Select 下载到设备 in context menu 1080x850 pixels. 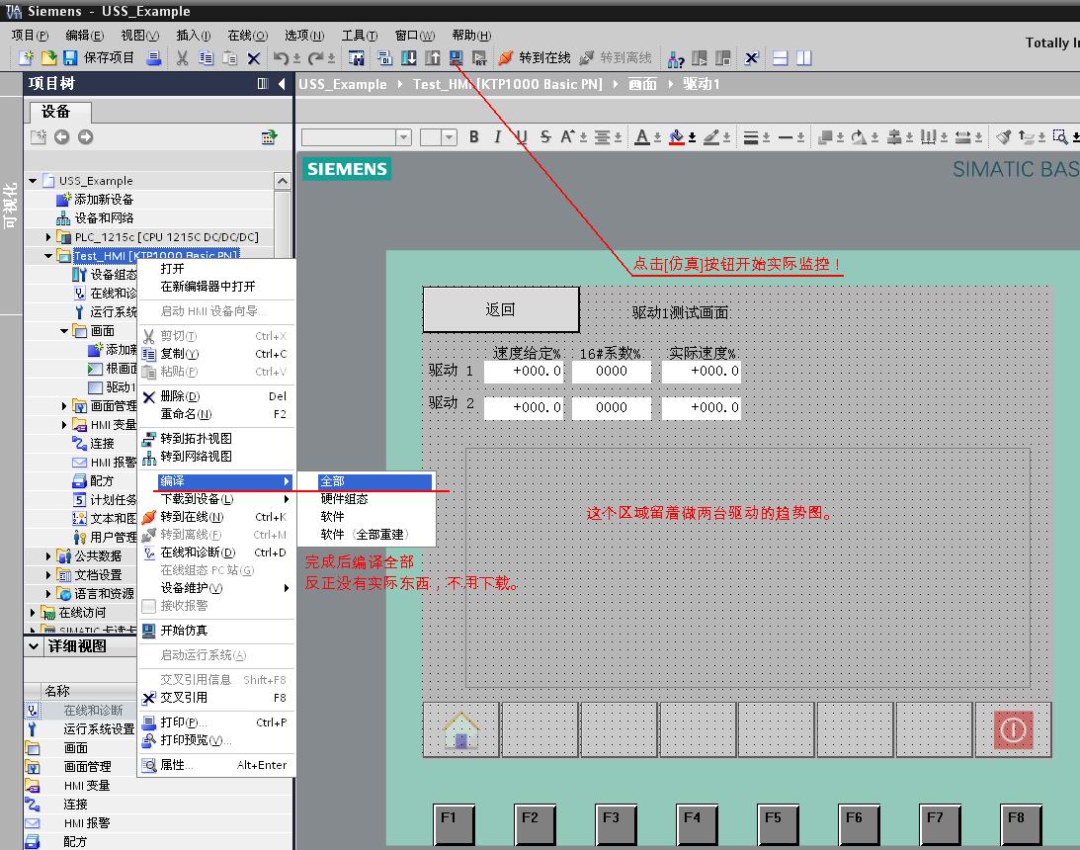216,499
